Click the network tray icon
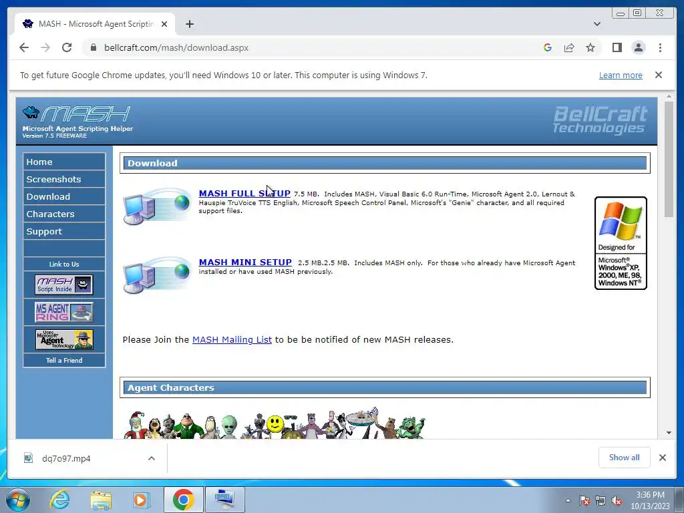684x513 pixels. tap(601, 500)
